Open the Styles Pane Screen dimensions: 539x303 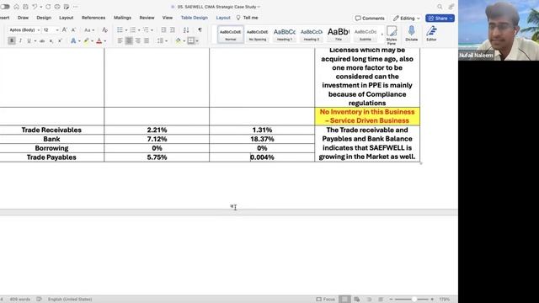tap(392, 35)
